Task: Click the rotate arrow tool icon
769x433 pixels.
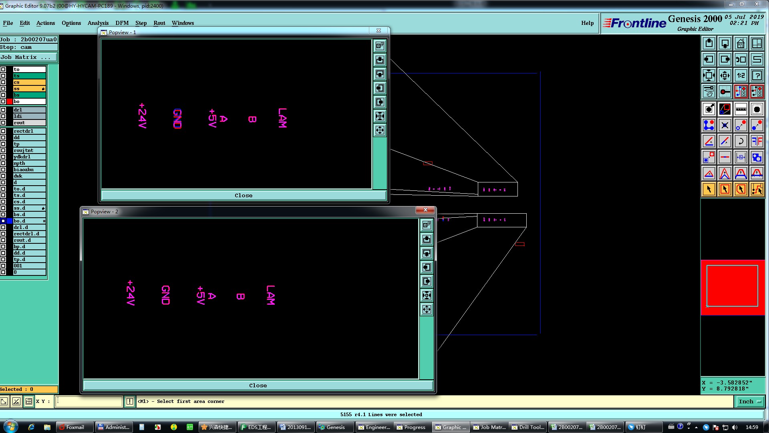Action: coord(741,141)
